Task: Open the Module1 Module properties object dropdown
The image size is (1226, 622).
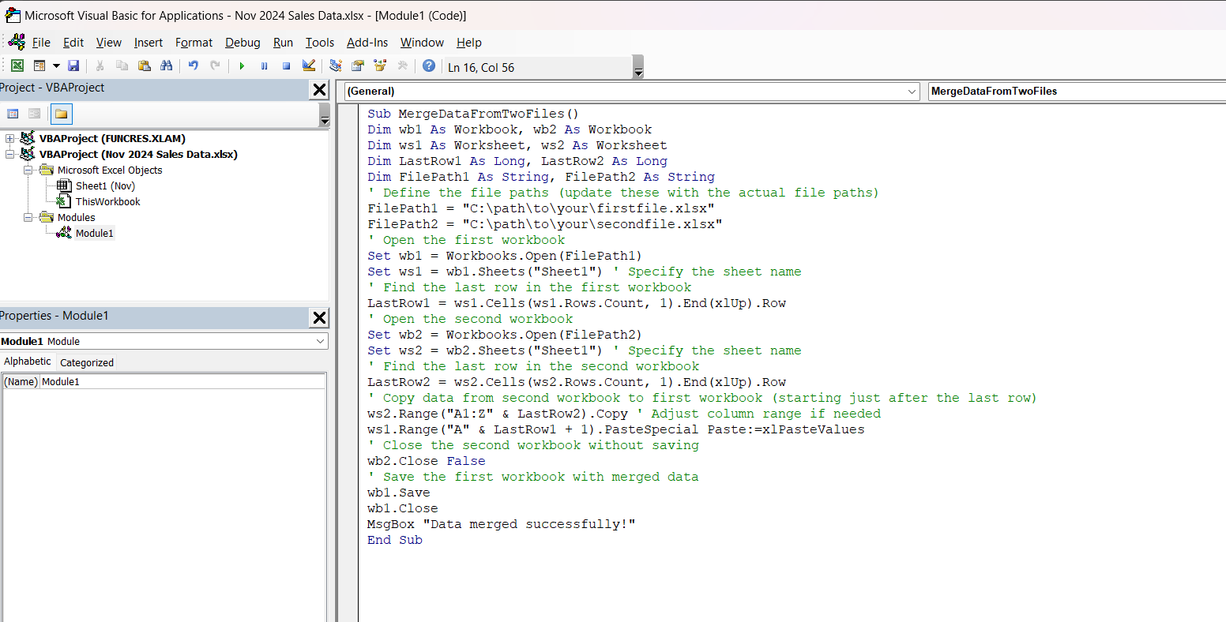Action: pyautogui.click(x=164, y=342)
